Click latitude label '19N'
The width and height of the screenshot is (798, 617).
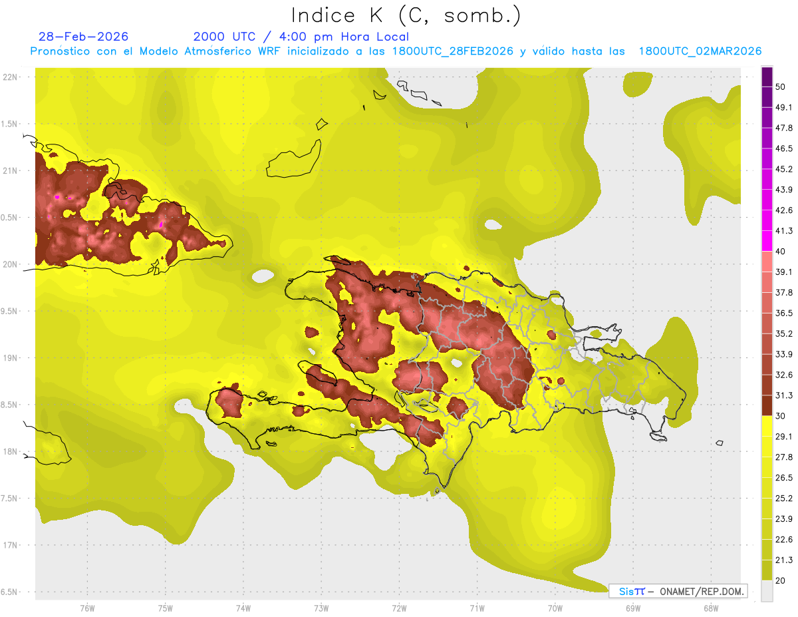[10, 358]
